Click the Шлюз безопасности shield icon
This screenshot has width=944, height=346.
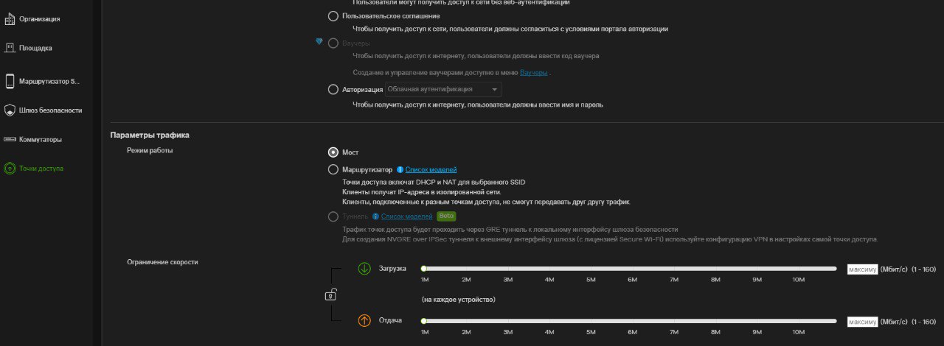[x=10, y=110]
